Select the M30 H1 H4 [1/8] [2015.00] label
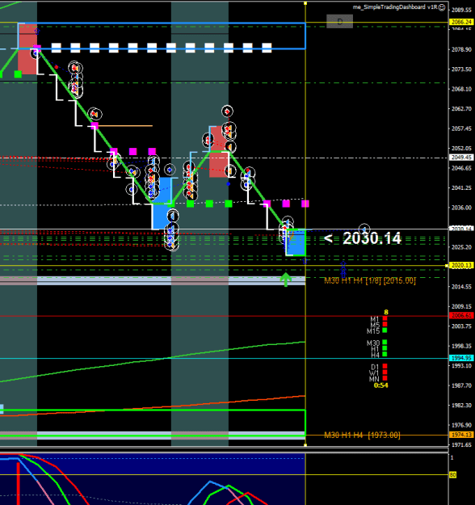 [x=370, y=280]
